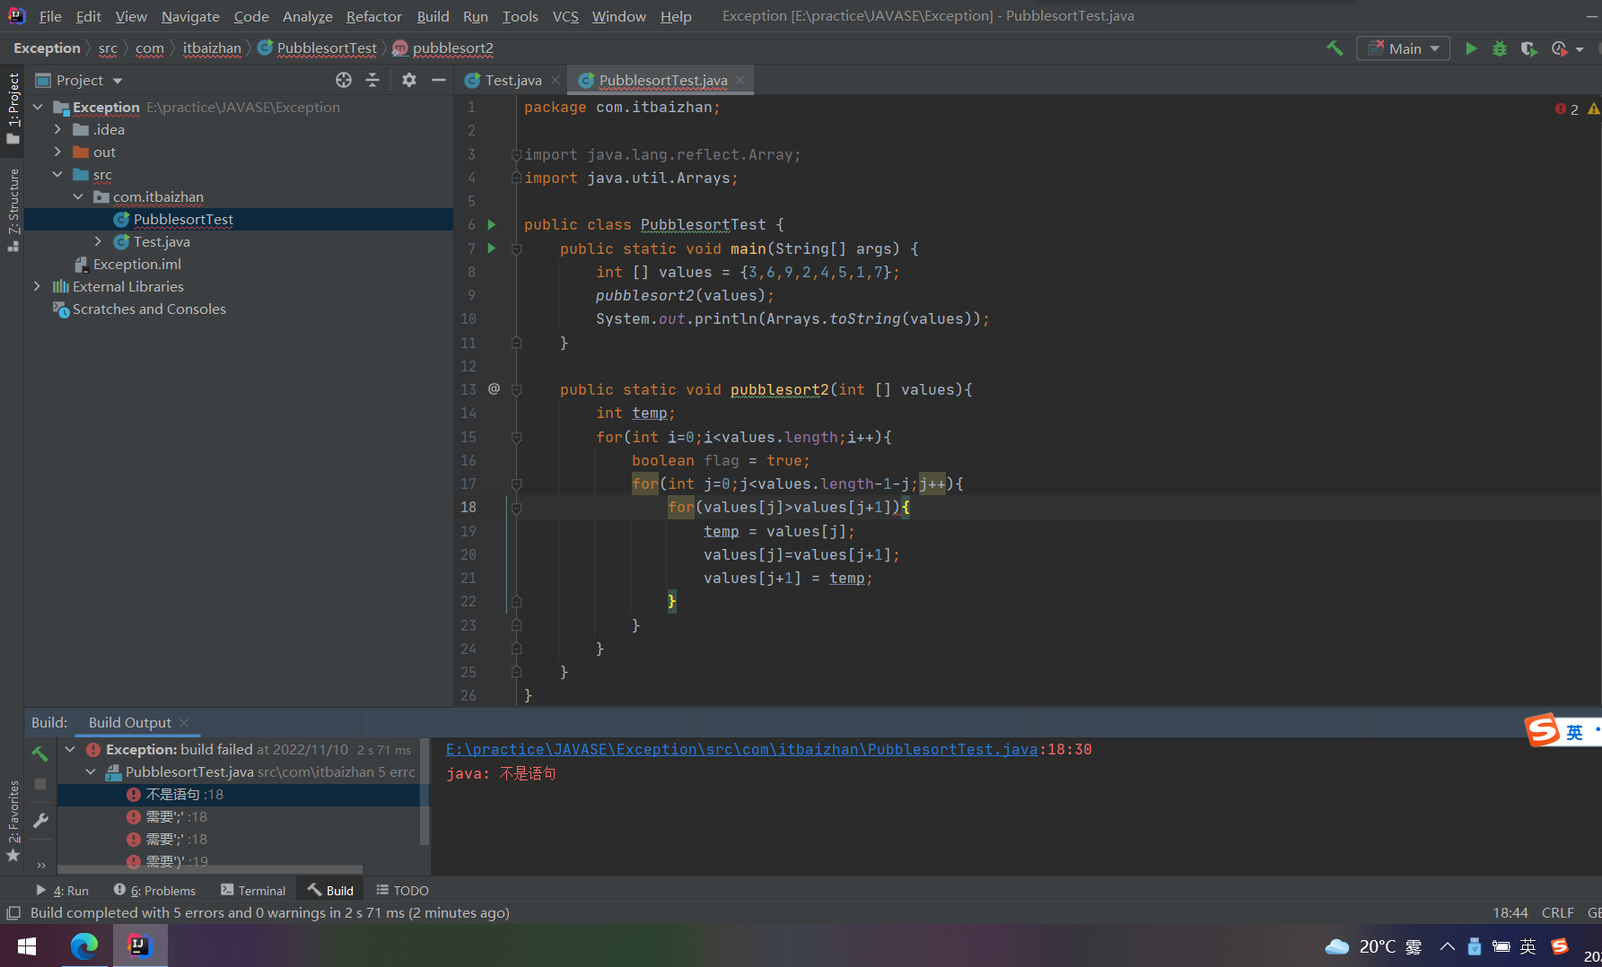Open the File menu
Viewport: 1602px width, 967px height.
tap(50, 16)
